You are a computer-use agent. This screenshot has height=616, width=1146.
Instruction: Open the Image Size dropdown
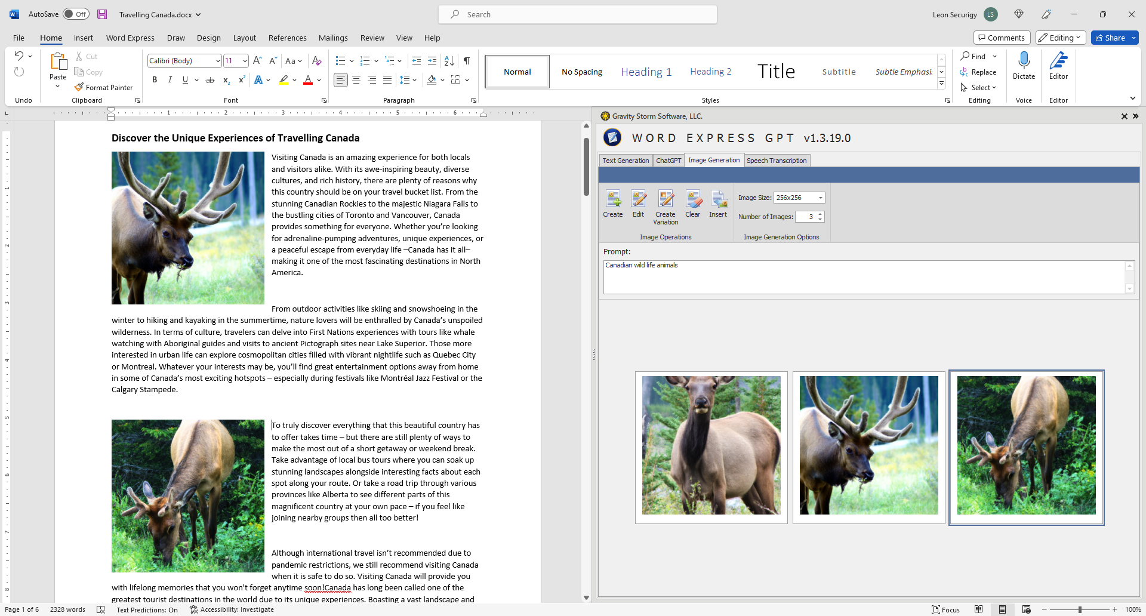click(820, 198)
